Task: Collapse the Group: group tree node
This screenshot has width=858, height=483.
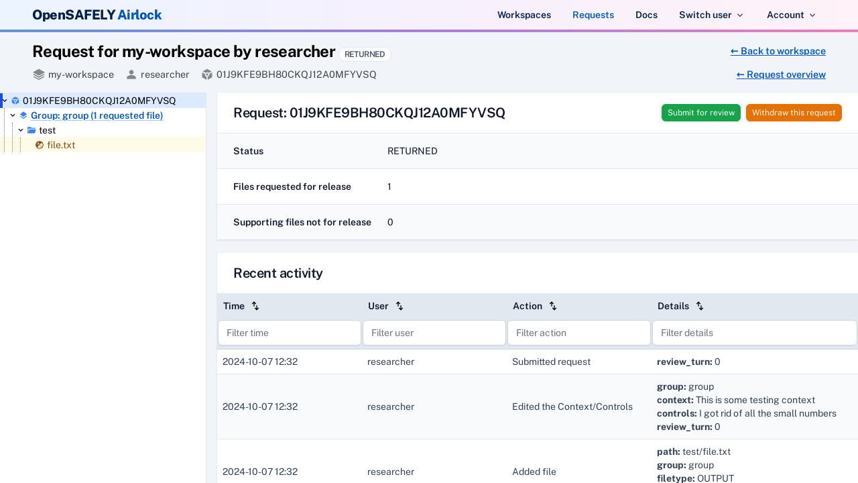Action: coord(12,115)
